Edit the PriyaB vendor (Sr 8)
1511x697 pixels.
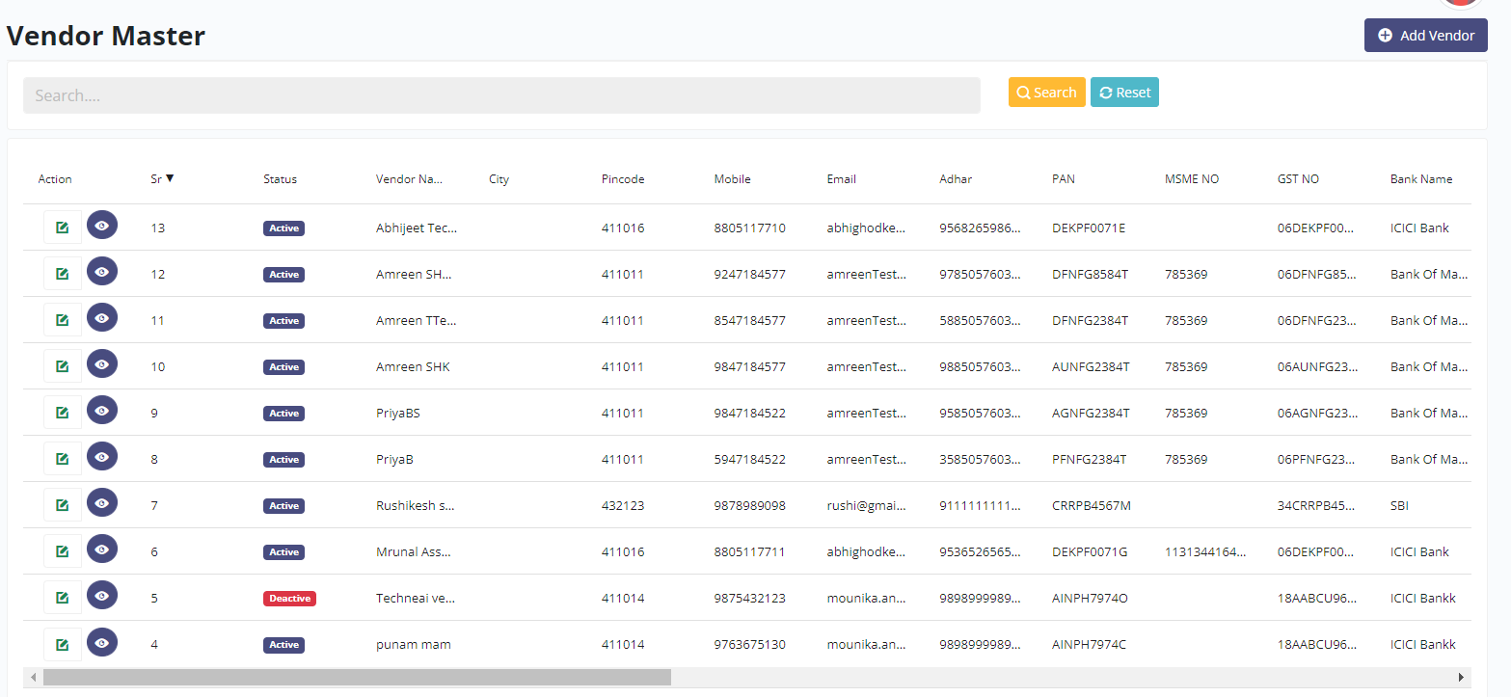coord(63,459)
